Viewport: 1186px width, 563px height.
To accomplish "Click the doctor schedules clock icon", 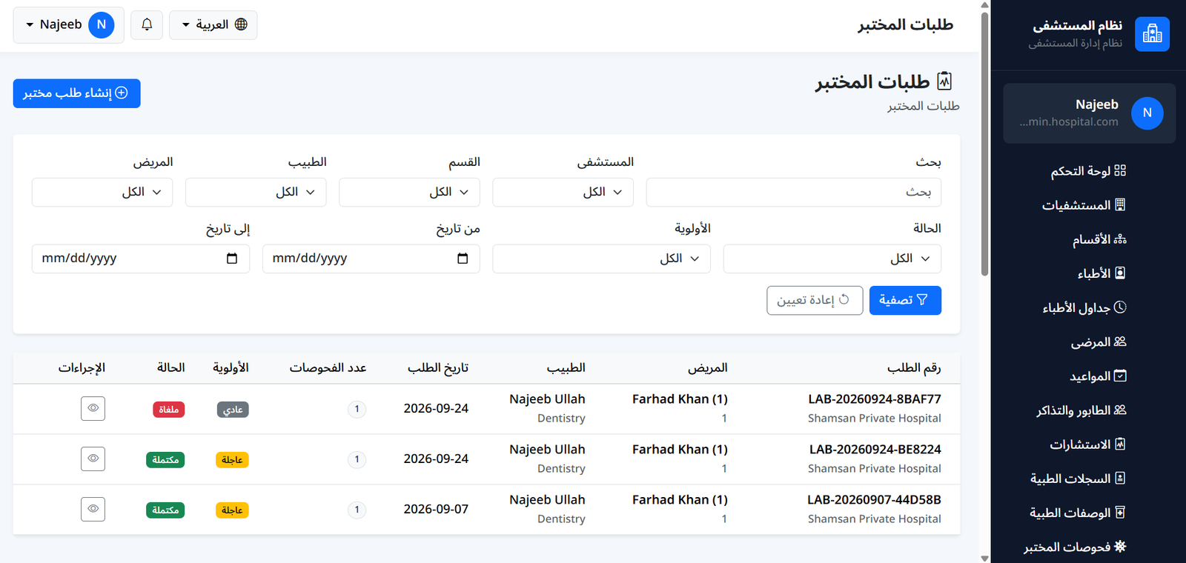I will [1120, 307].
